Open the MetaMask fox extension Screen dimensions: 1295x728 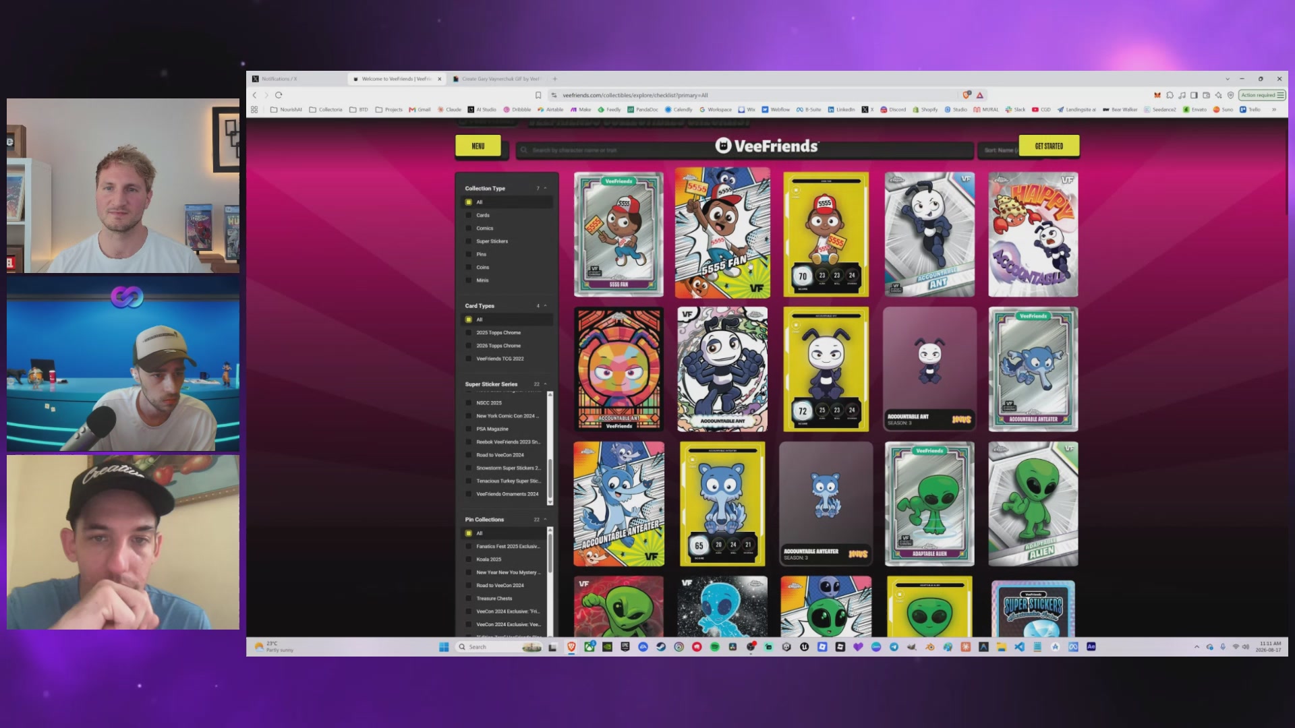pos(1157,95)
